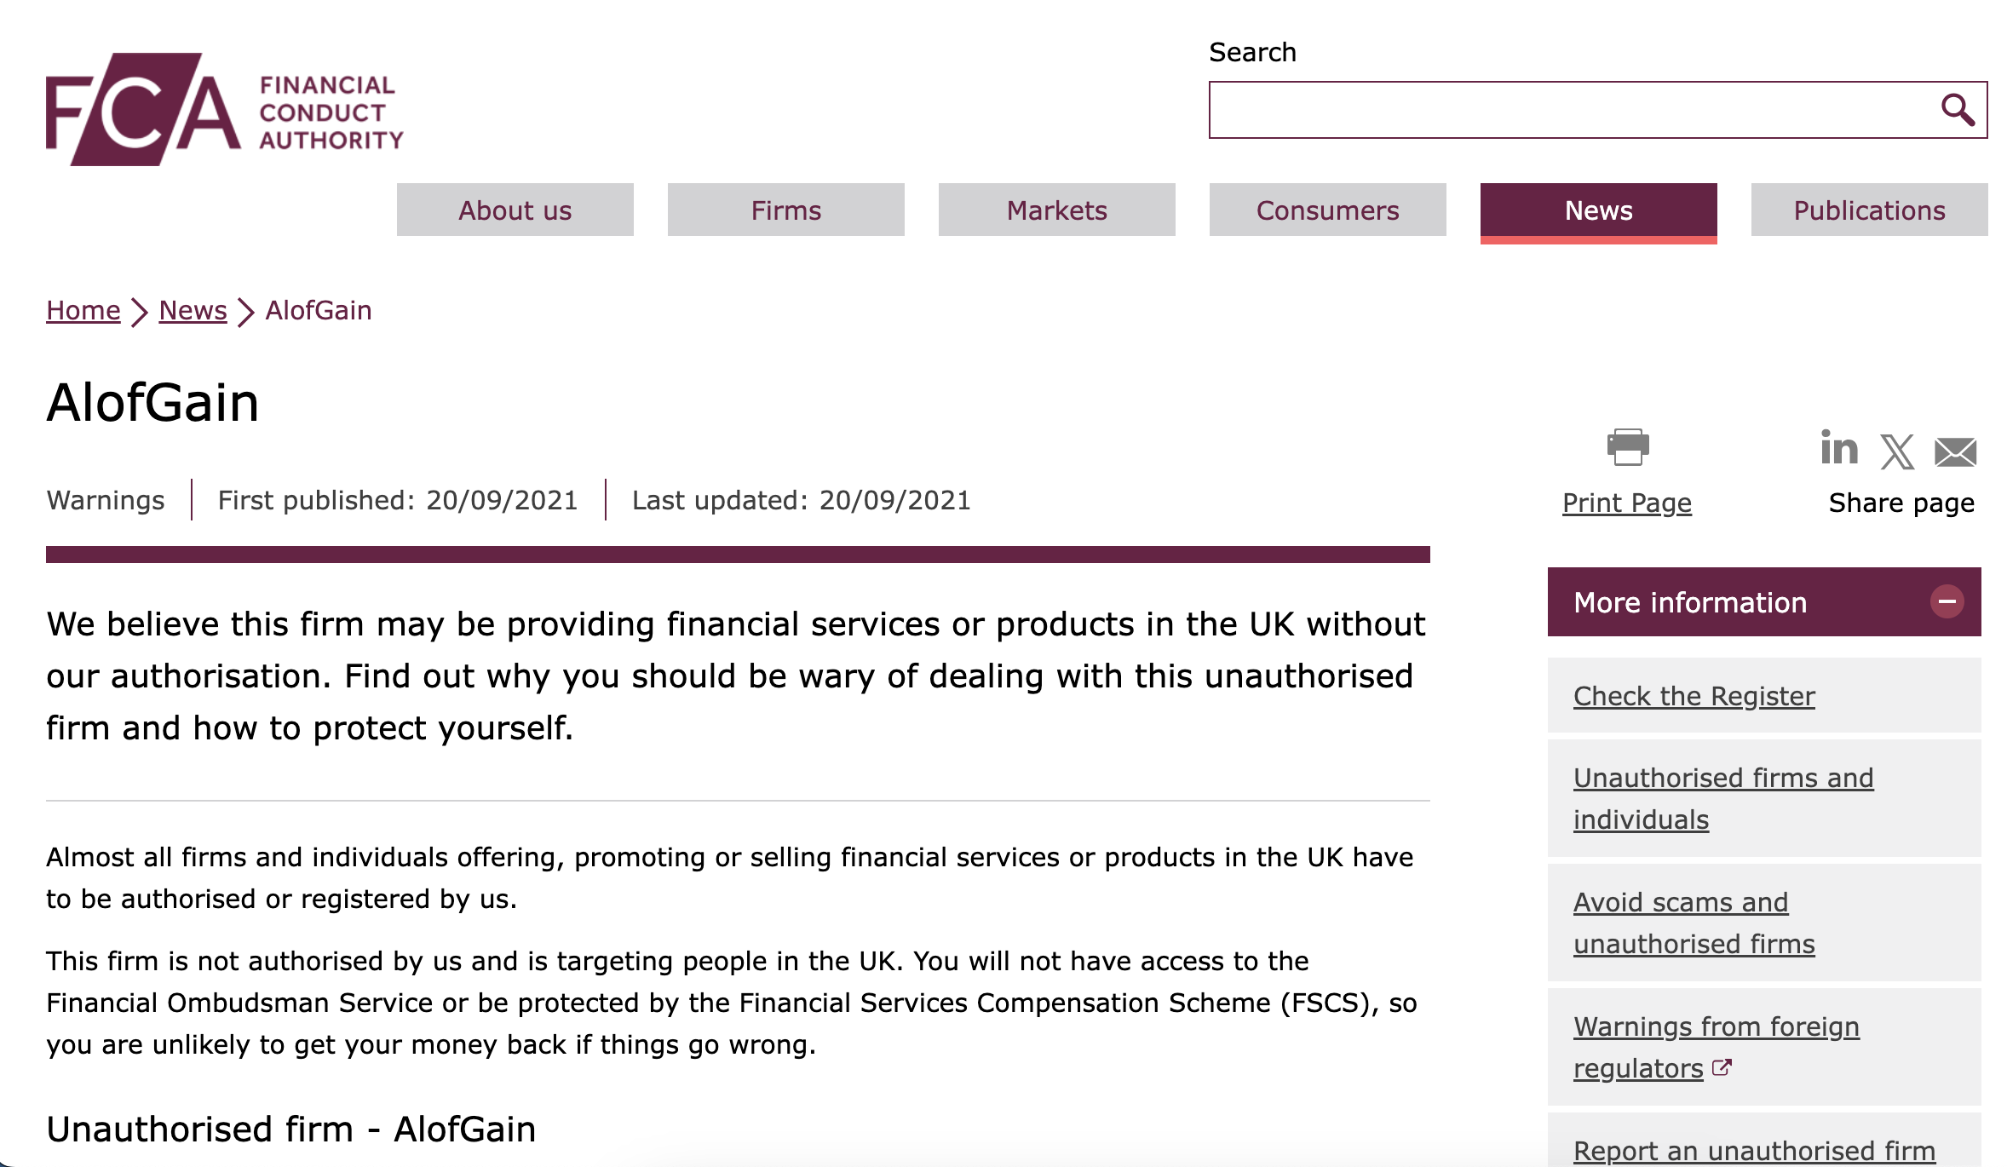Share page on LinkedIn
Screen dimensions: 2007x1167
pos(1839,449)
